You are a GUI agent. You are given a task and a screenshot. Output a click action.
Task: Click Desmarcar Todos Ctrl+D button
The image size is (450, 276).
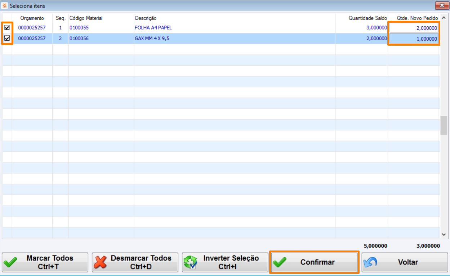pyautogui.click(x=135, y=262)
